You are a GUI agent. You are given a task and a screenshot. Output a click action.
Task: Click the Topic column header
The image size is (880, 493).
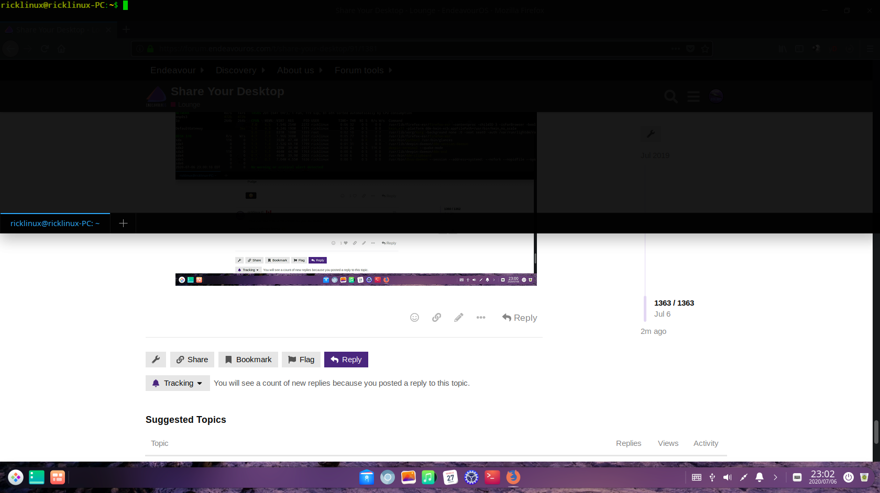(160, 443)
